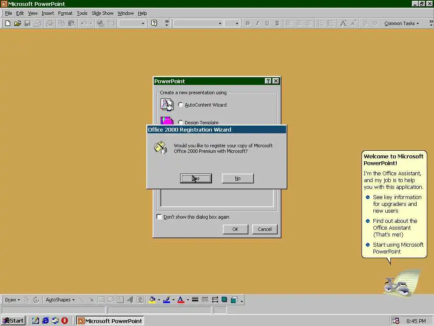The width and height of the screenshot is (434, 326).
Task: Open the Font name dropdown
Action: click(220, 24)
